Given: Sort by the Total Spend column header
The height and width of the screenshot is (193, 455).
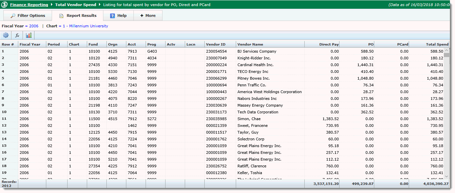Looking at the screenshot, I should [437, 44].
